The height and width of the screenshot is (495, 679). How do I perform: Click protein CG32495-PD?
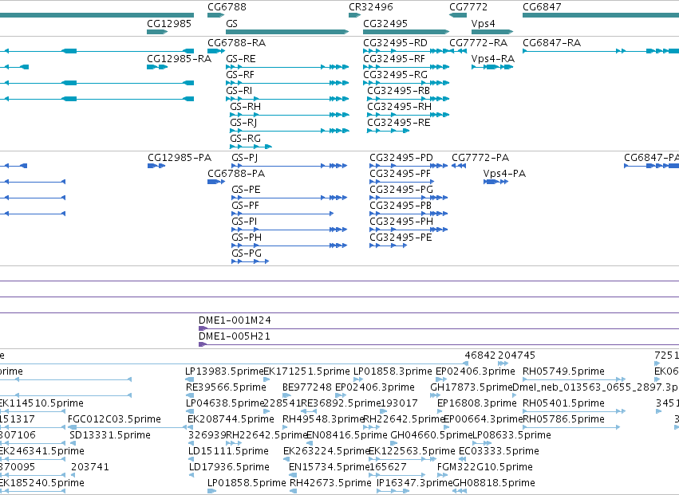[409, 166]
